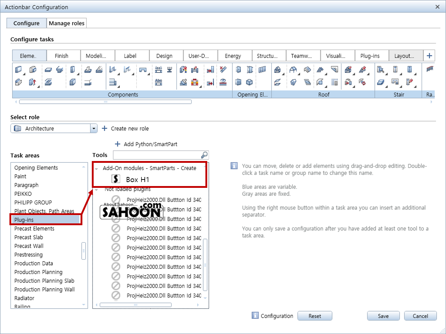Select Opening Elements in Task areas
This screenshot has height=334, width=446.
click(36, 168)
